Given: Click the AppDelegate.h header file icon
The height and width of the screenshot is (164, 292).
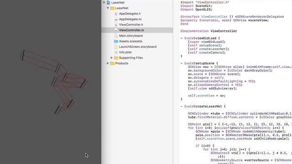Looking at the screenshot, I should [116, 14].
